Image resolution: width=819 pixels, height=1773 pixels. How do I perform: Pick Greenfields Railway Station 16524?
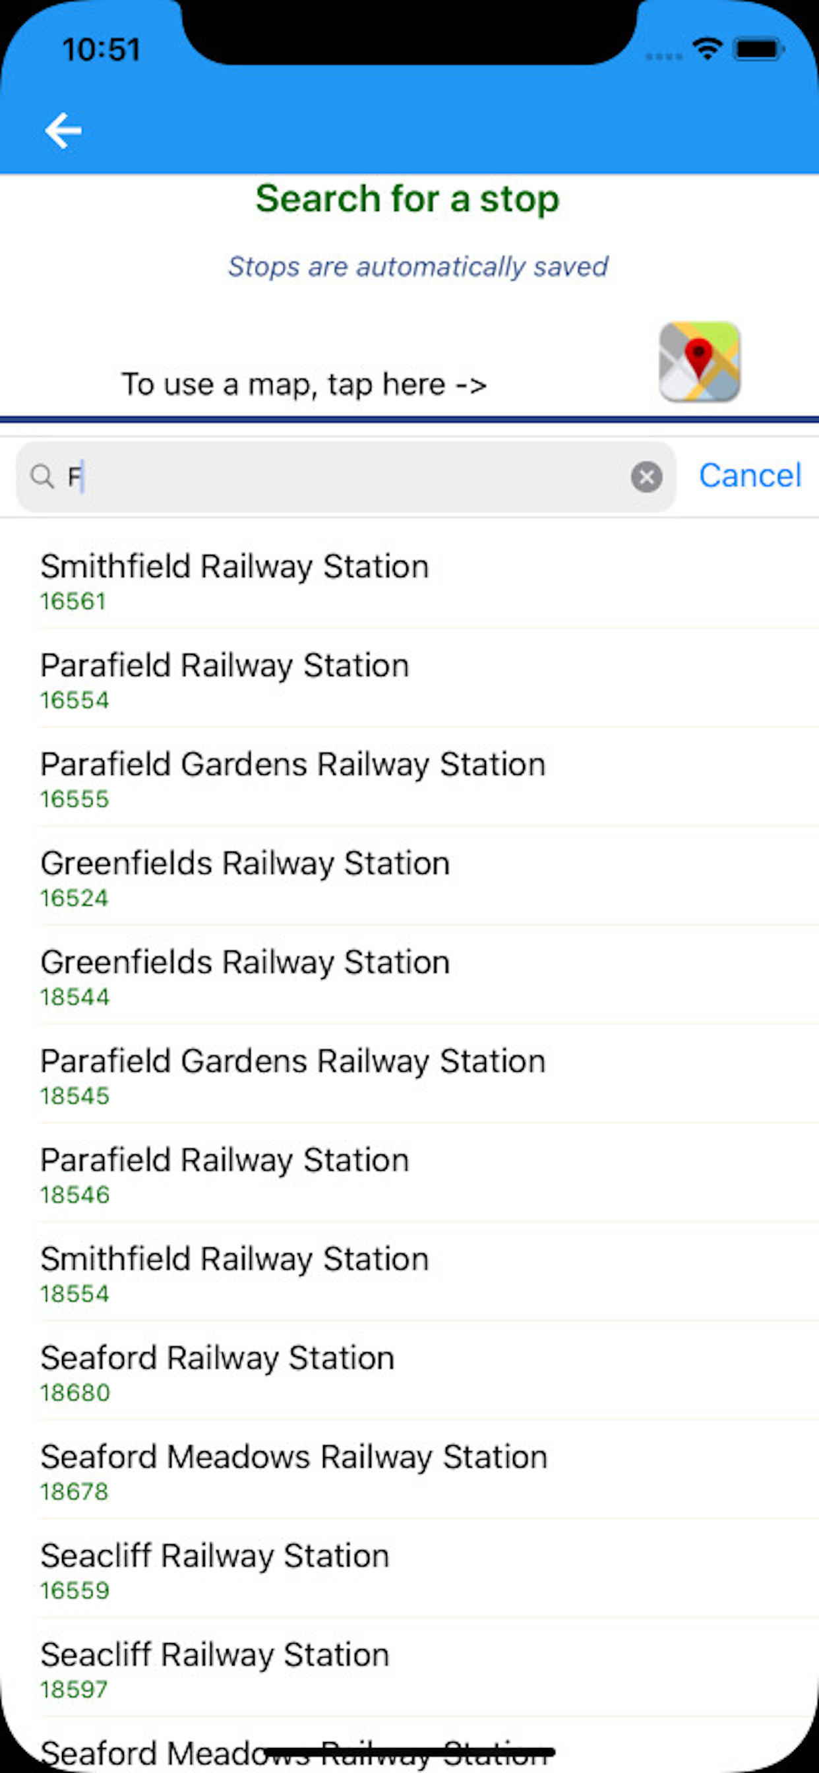[409, 877]
